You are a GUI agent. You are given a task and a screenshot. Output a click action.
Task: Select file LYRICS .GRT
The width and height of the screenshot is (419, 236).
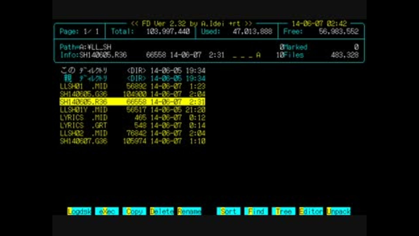click(133, 125)
